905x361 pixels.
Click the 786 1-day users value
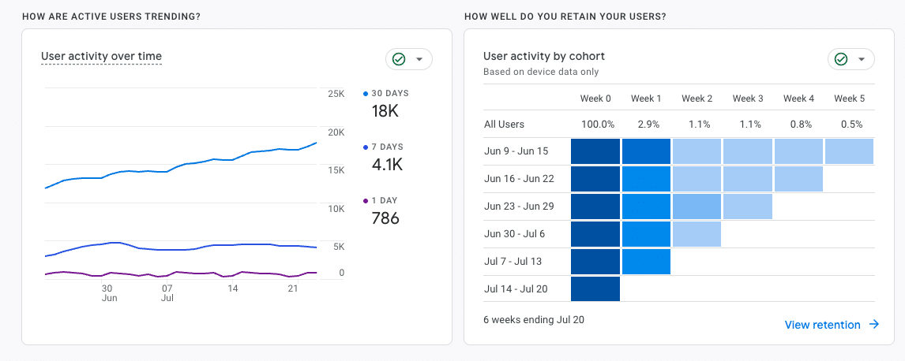385,218
